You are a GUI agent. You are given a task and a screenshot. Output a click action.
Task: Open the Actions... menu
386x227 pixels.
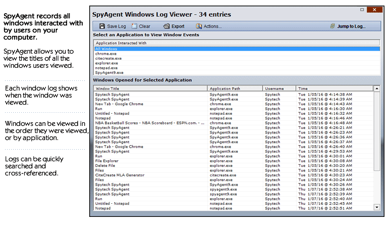pos(213,26)
